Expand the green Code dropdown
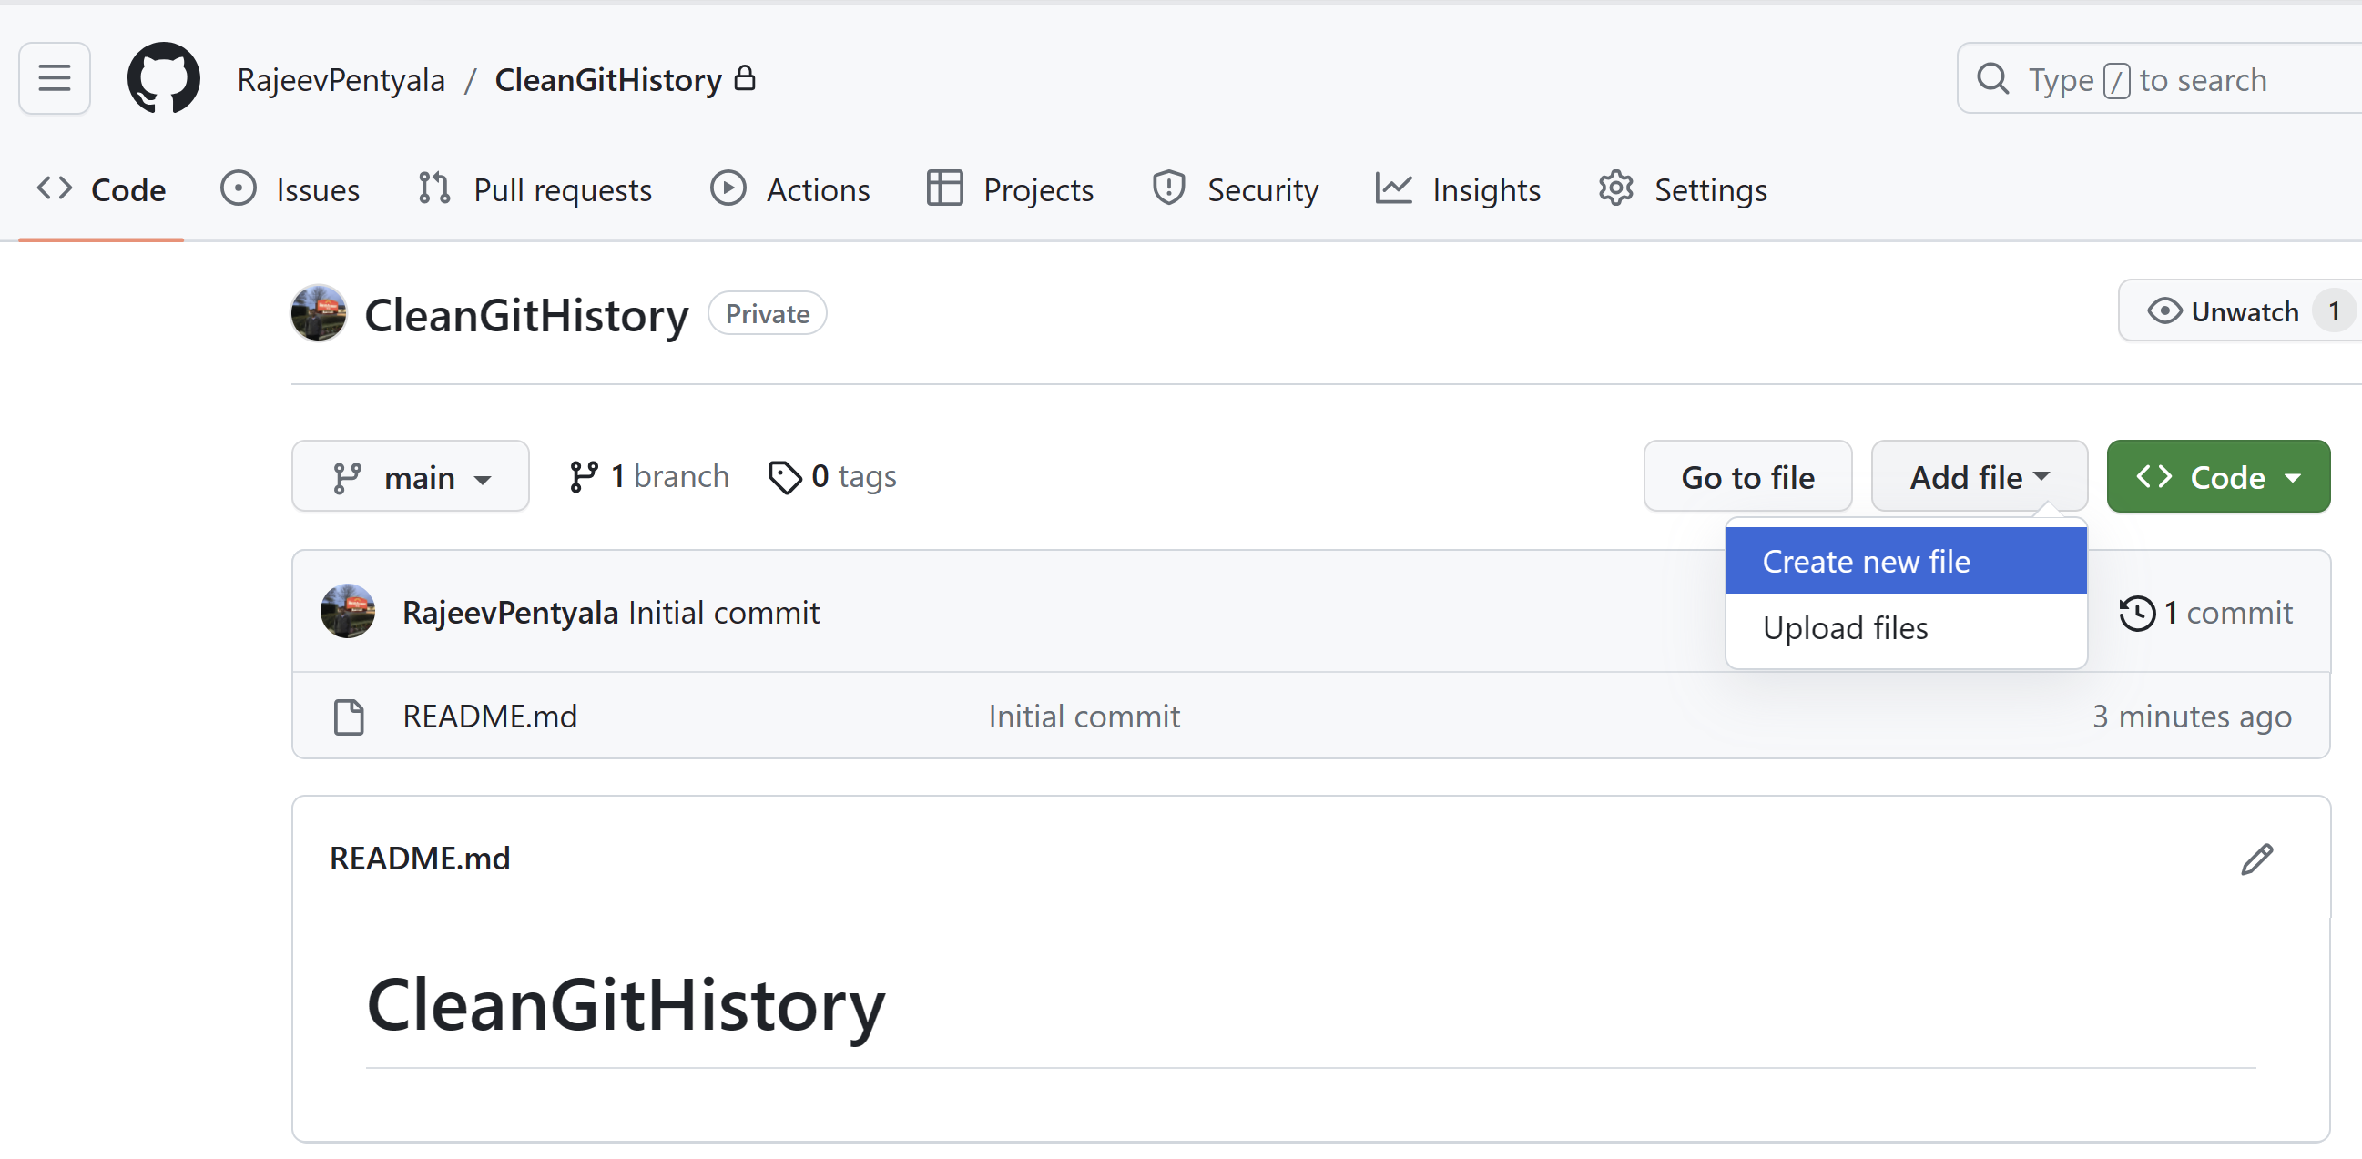 click(2217, 477)
